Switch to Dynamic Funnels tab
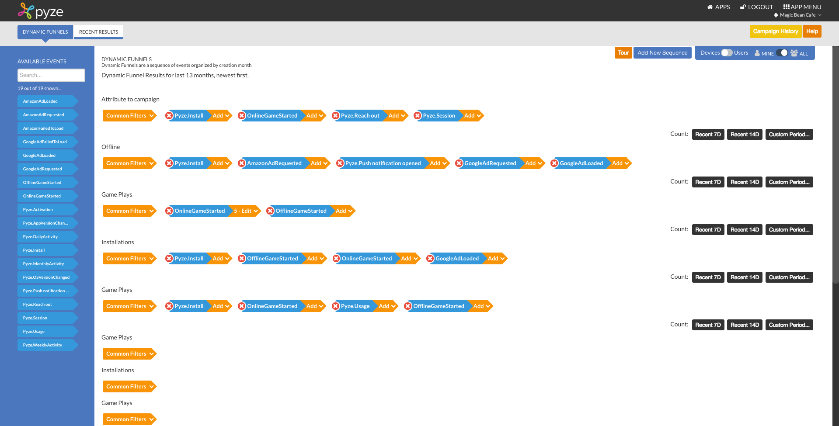 (x=45, y=32)
